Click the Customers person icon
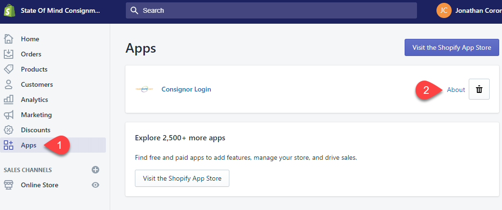The image size is (502, 210). tap(9, 84)
